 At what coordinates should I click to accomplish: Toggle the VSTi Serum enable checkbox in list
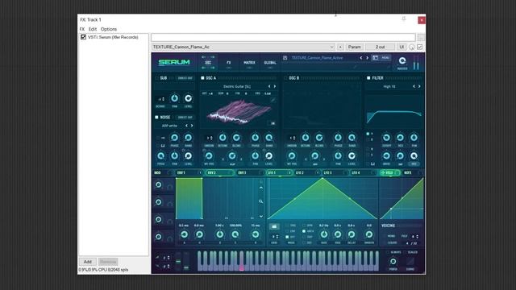pyautogui.click(x=83, y=37)
